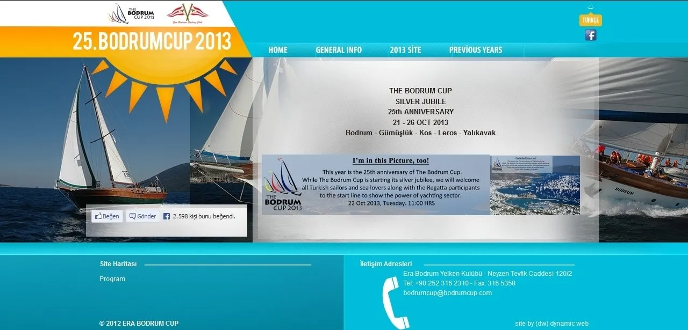The width and height of the screenshot is (688, 330).
Task: Click the aerial harbor photo thumbnail
Action: [535, 185]
